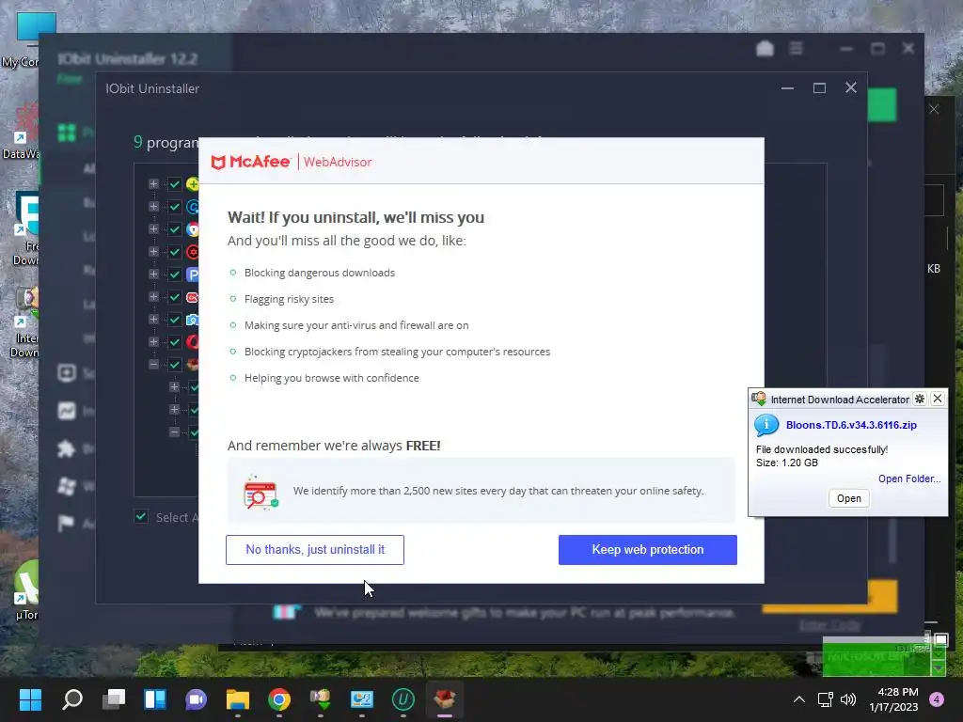963x722 pixels.
Task: Open Internet Download Accelerator popup settings gear
Action: 920,399
